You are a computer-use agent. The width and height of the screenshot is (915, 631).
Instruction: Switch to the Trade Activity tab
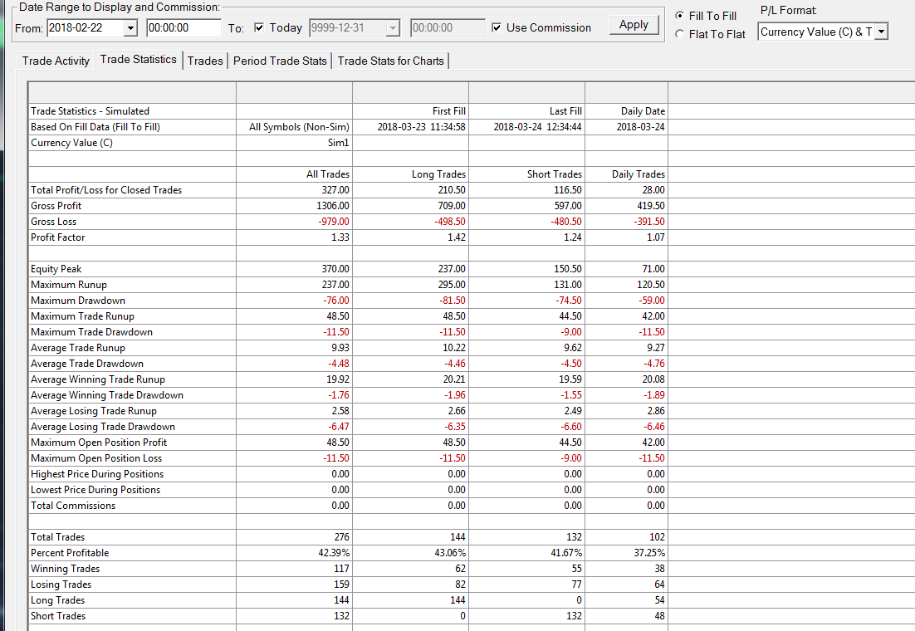pyautogui.click(x=56, y=61)
